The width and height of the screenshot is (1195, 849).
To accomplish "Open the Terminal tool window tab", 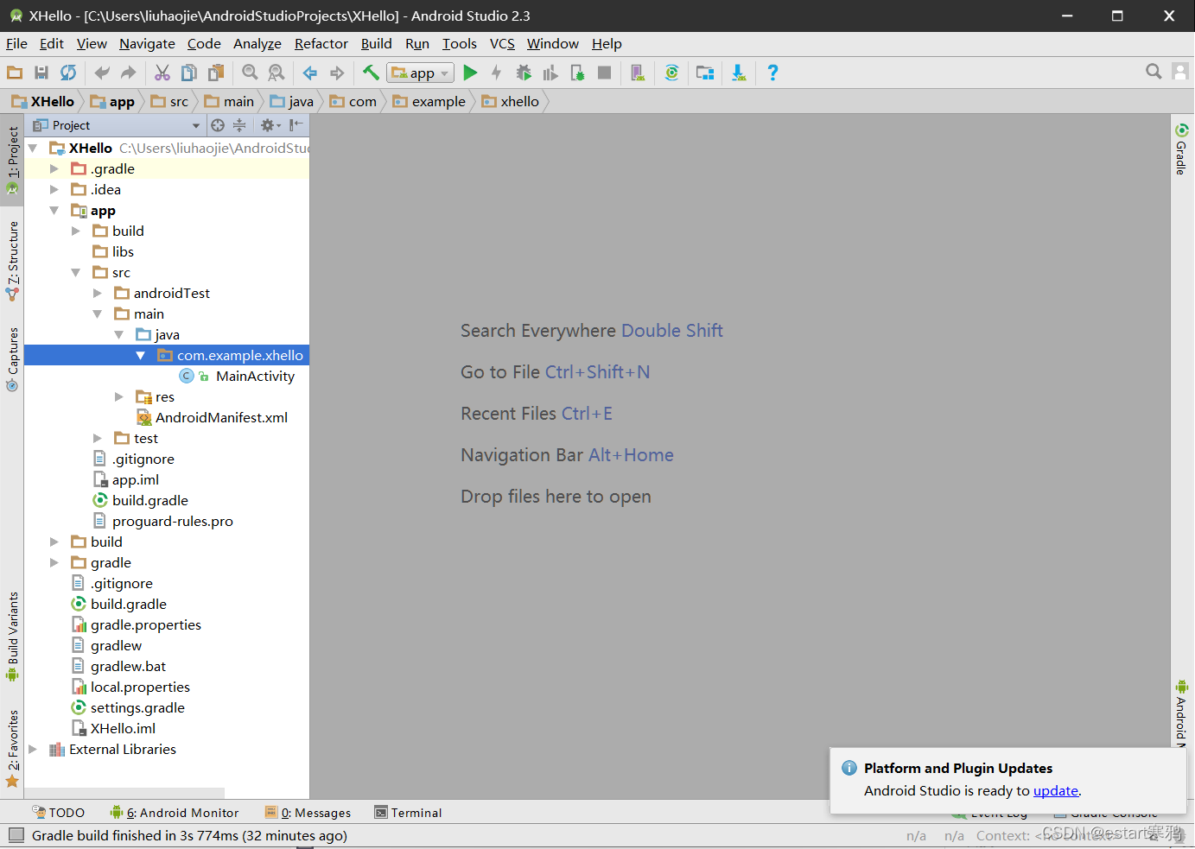I will click(x=408, y=812).
